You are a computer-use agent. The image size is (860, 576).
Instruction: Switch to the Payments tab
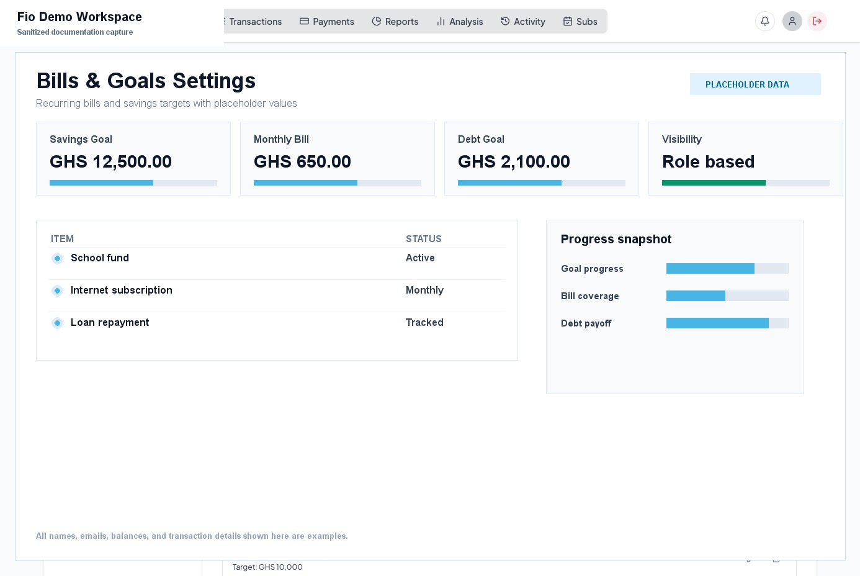(327, 21)
